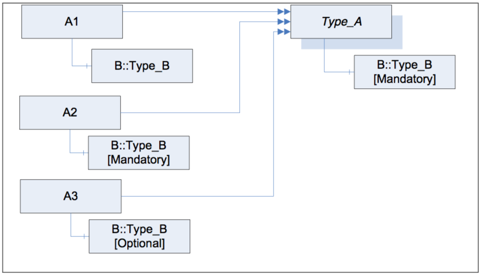Select the B::Type_B box under A1
Image resolution: width=482 pixels, height=274 pixels.
click(142, 66)
